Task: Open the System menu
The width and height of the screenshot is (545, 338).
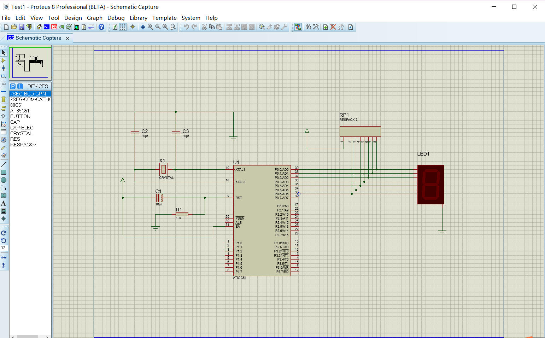Action: coord(191,18)
